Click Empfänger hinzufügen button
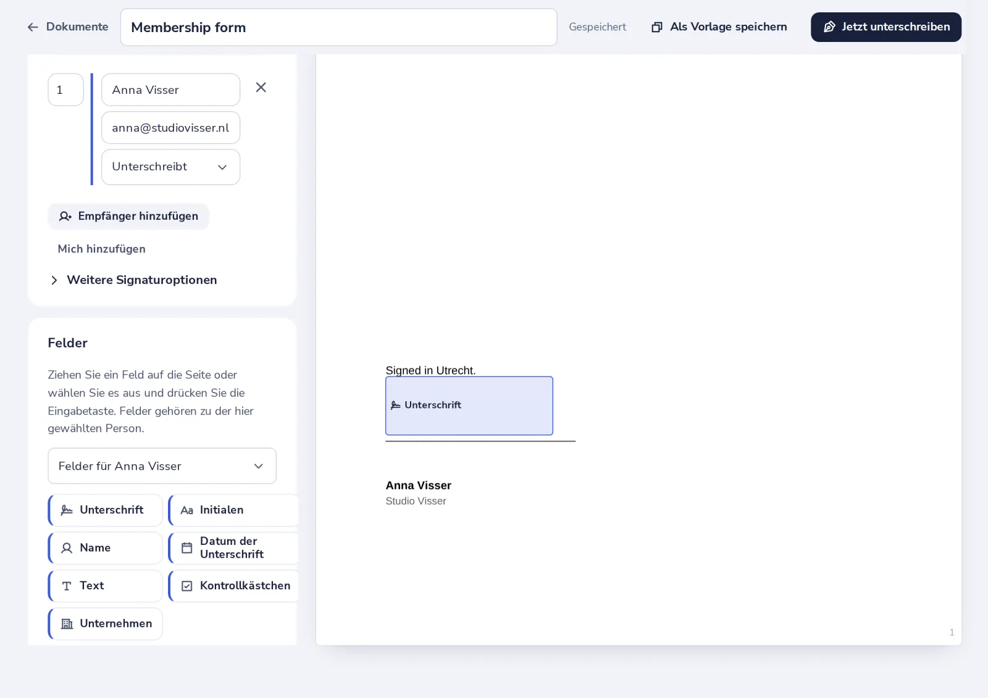The width and height of the screenshot is (988, 698). point(128,216)
